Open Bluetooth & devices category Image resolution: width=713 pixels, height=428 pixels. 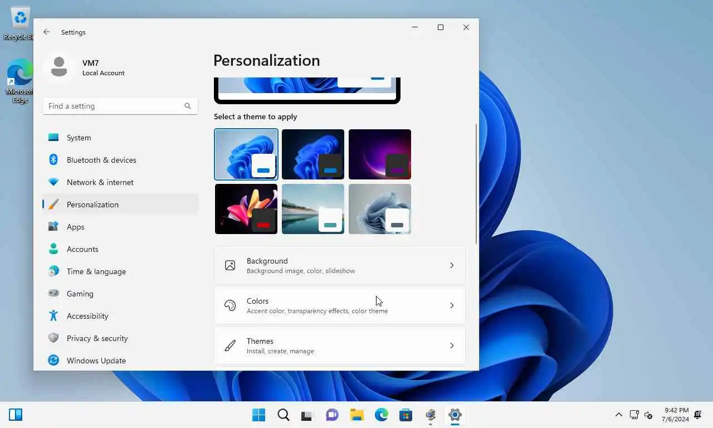(x=120, y=160)
